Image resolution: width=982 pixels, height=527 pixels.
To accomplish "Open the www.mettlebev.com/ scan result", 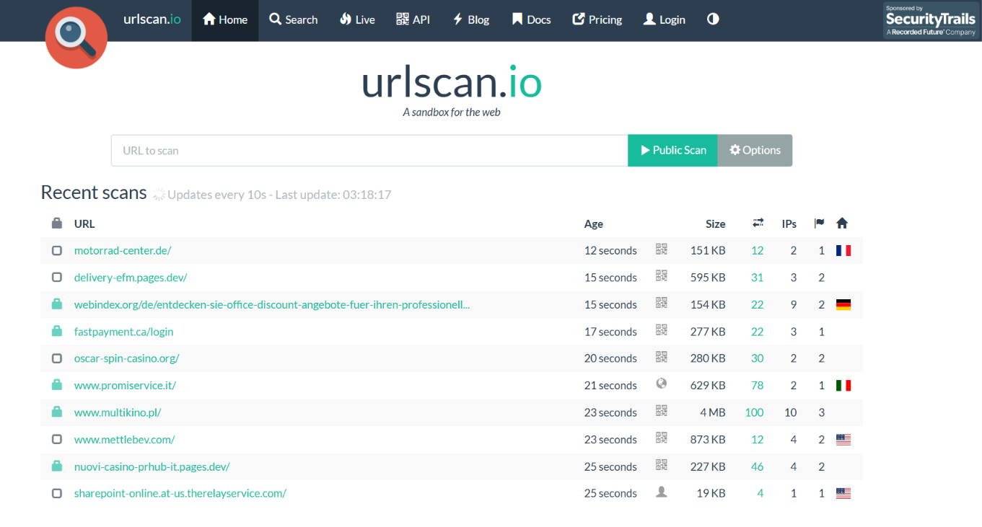I will pos(125,440).
